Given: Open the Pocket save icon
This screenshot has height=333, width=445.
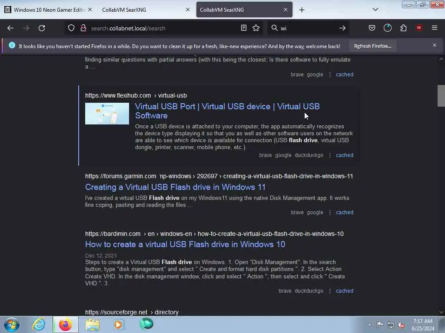Looking at the screenshot, I should pos(372,28).
